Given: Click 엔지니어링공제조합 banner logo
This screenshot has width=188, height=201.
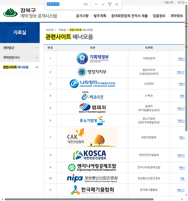Looking at the screenshot, I should point(92,167).
